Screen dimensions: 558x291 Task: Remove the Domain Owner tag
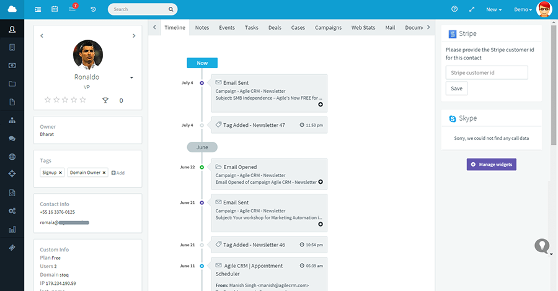[x=104, y=173]
